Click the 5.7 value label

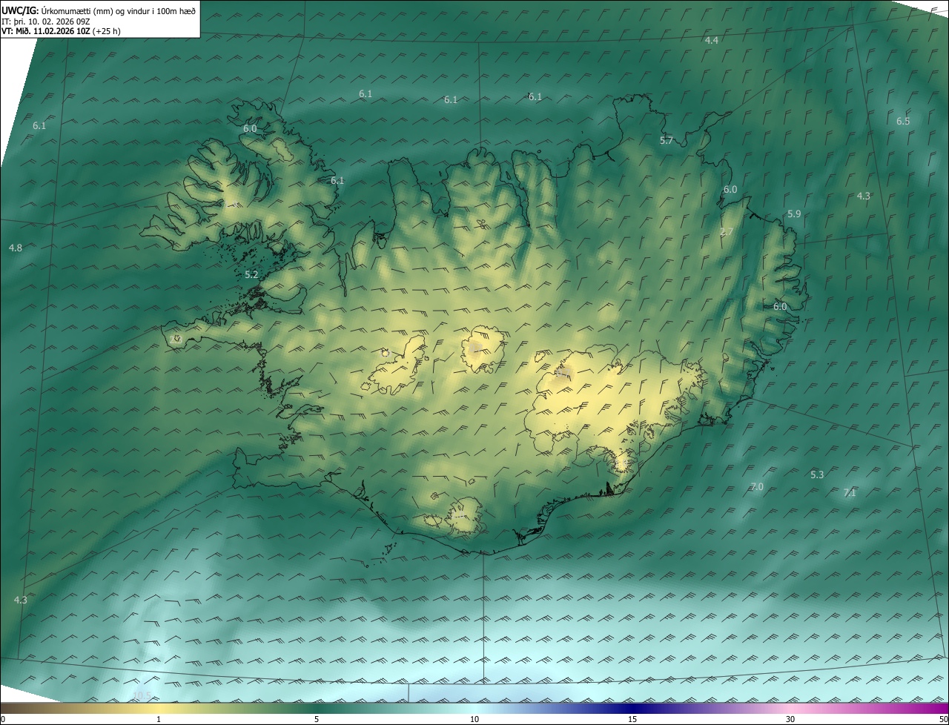[666, 140]
